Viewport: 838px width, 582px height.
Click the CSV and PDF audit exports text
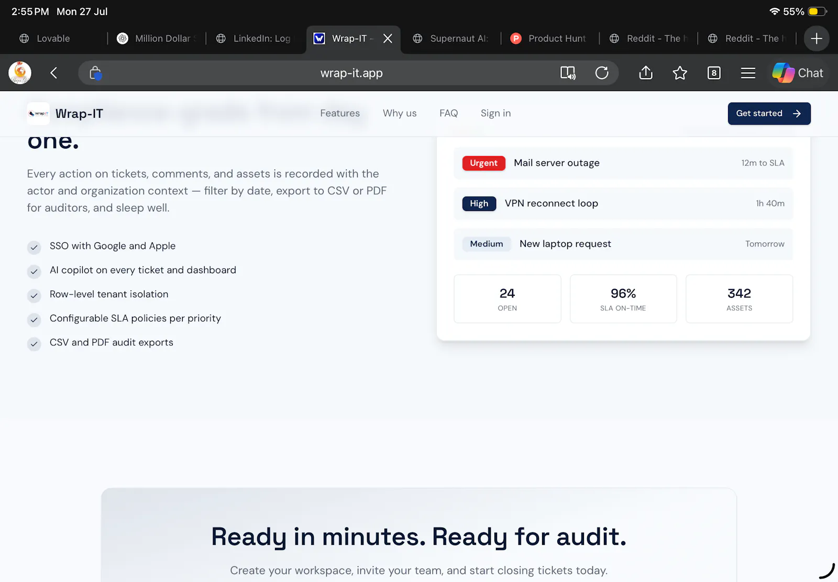click(x=111, y=342)
